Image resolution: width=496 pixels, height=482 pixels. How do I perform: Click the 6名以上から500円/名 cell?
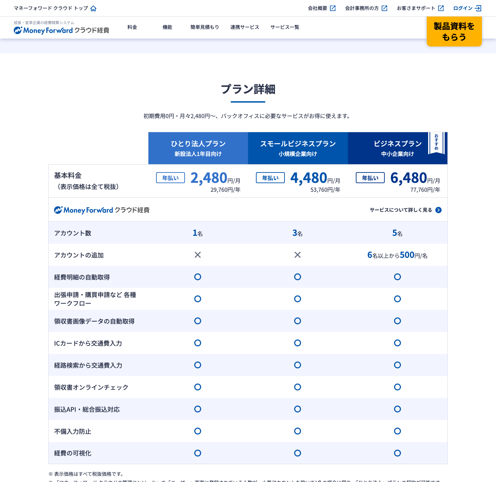click(x=397, y=255)
